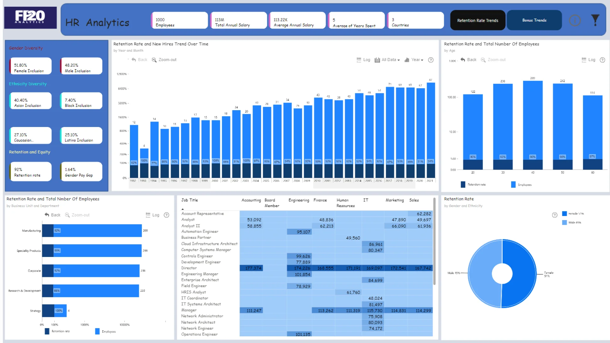Select the 92% Retention rate card
610x343 pixels.
click(x=30, y=171)
